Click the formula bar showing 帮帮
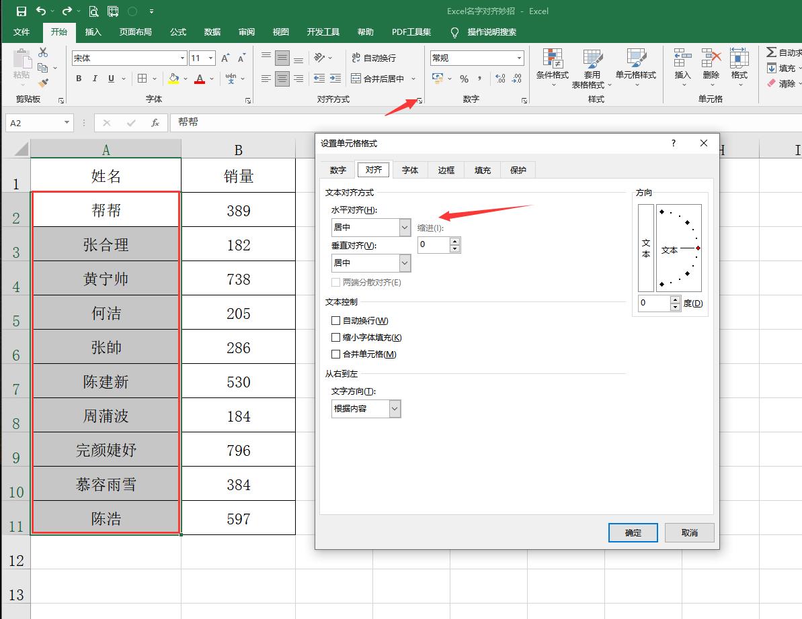 coord(486,123)
